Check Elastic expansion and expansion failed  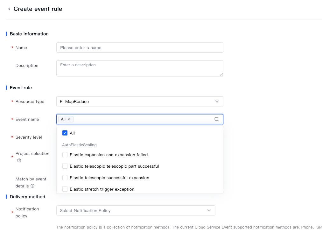[65, 155]
